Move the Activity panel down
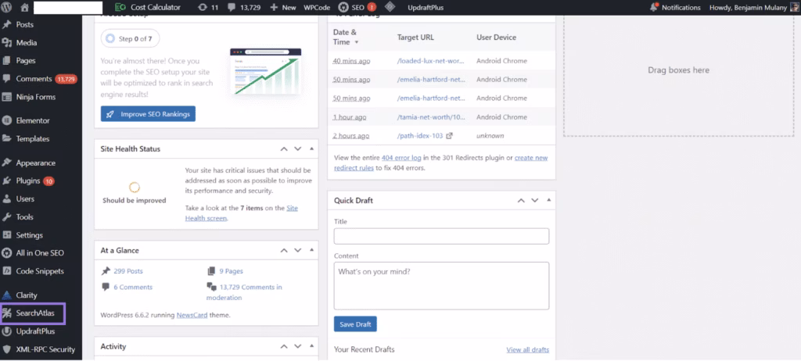Viewport: 801px width, 361px height. (x=297, y=347)
